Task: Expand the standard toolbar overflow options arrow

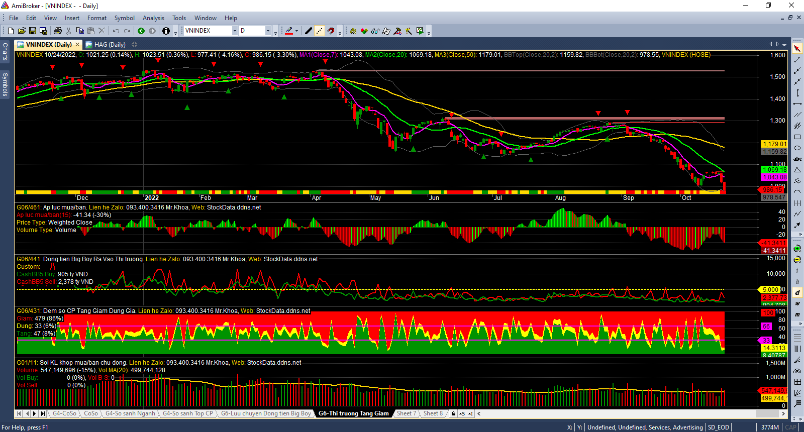Action: 175,32
